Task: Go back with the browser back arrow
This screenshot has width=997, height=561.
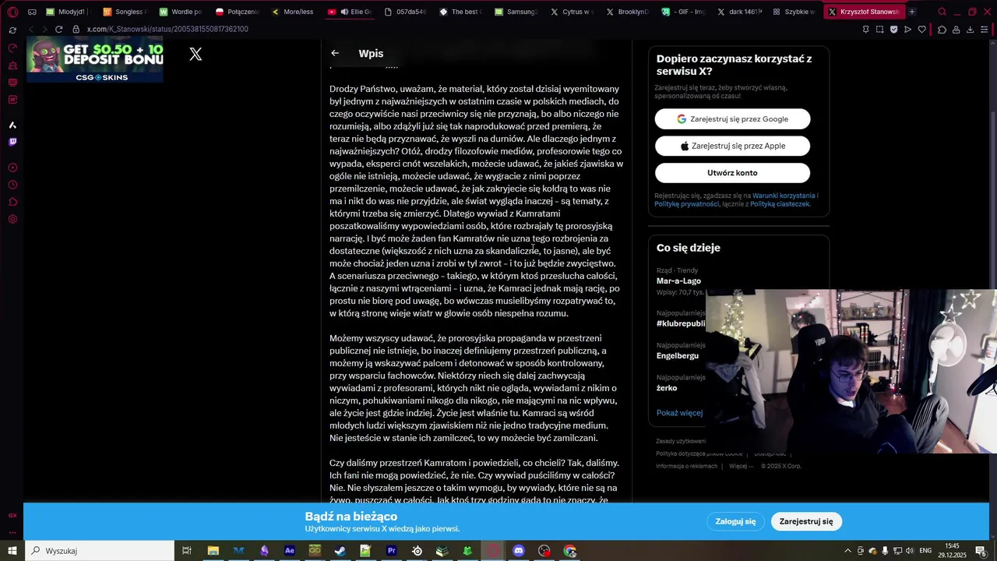Action: [30, 29]
